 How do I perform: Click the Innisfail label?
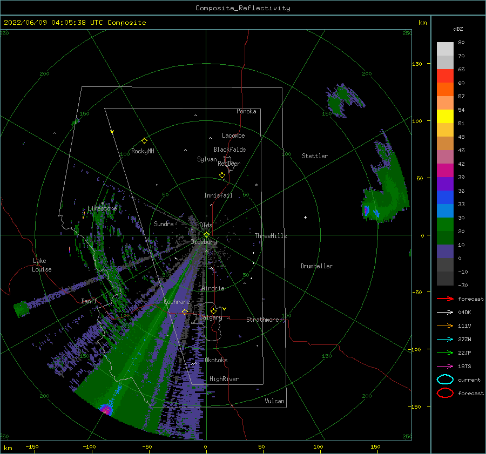pyautogui.click(x=218, y=195)
